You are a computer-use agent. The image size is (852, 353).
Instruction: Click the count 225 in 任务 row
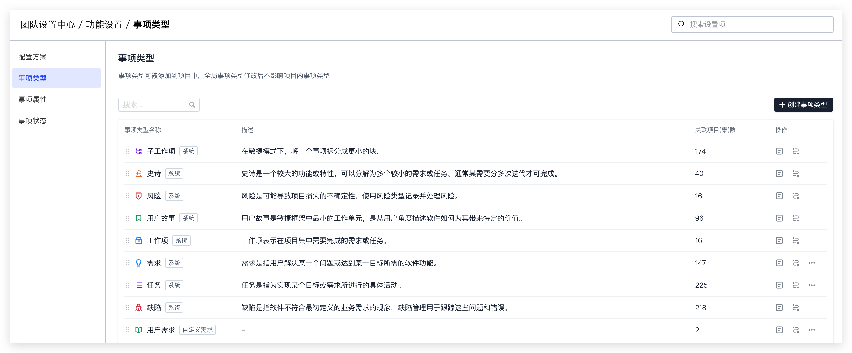click(701, 285)
